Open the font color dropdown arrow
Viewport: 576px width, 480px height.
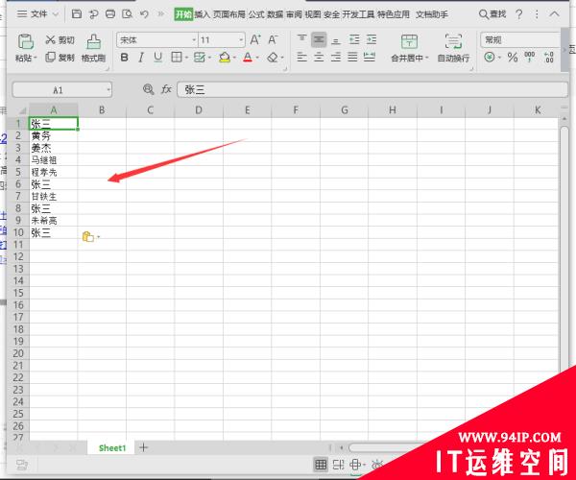pos(257,58)
